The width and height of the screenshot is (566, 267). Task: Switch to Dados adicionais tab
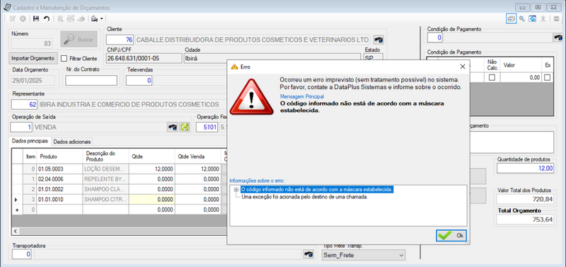tap(72, 142)
